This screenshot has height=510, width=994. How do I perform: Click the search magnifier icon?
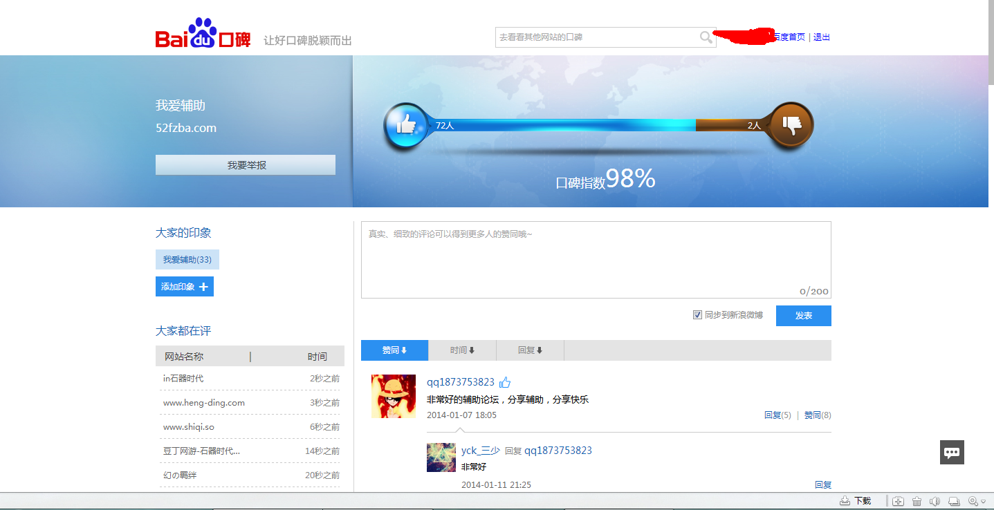click(706, 37)
